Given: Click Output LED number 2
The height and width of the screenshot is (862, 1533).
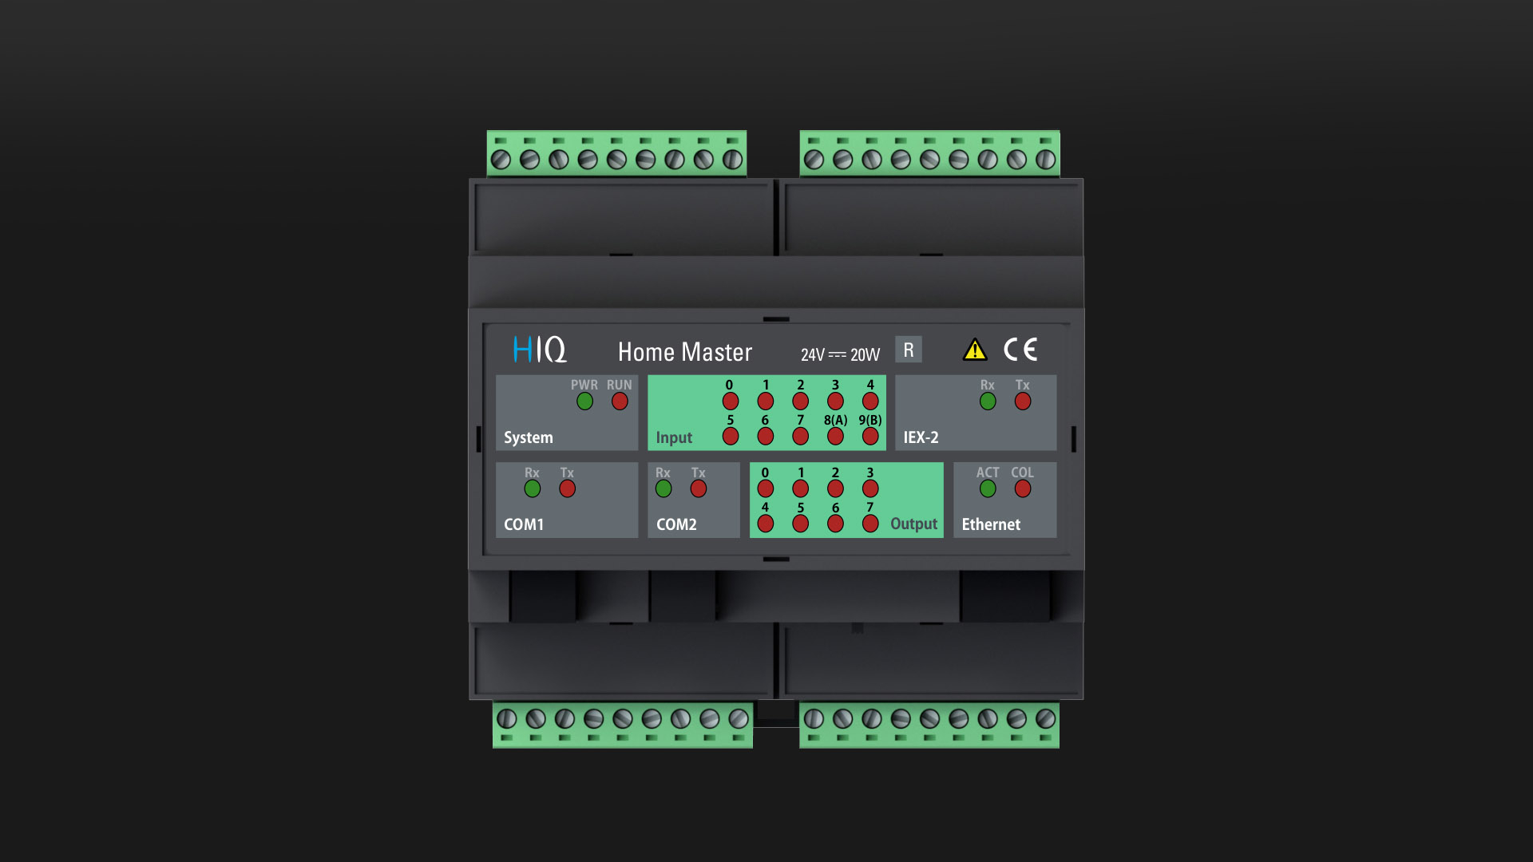Looking at the screenshot, I should coord(836,488).
